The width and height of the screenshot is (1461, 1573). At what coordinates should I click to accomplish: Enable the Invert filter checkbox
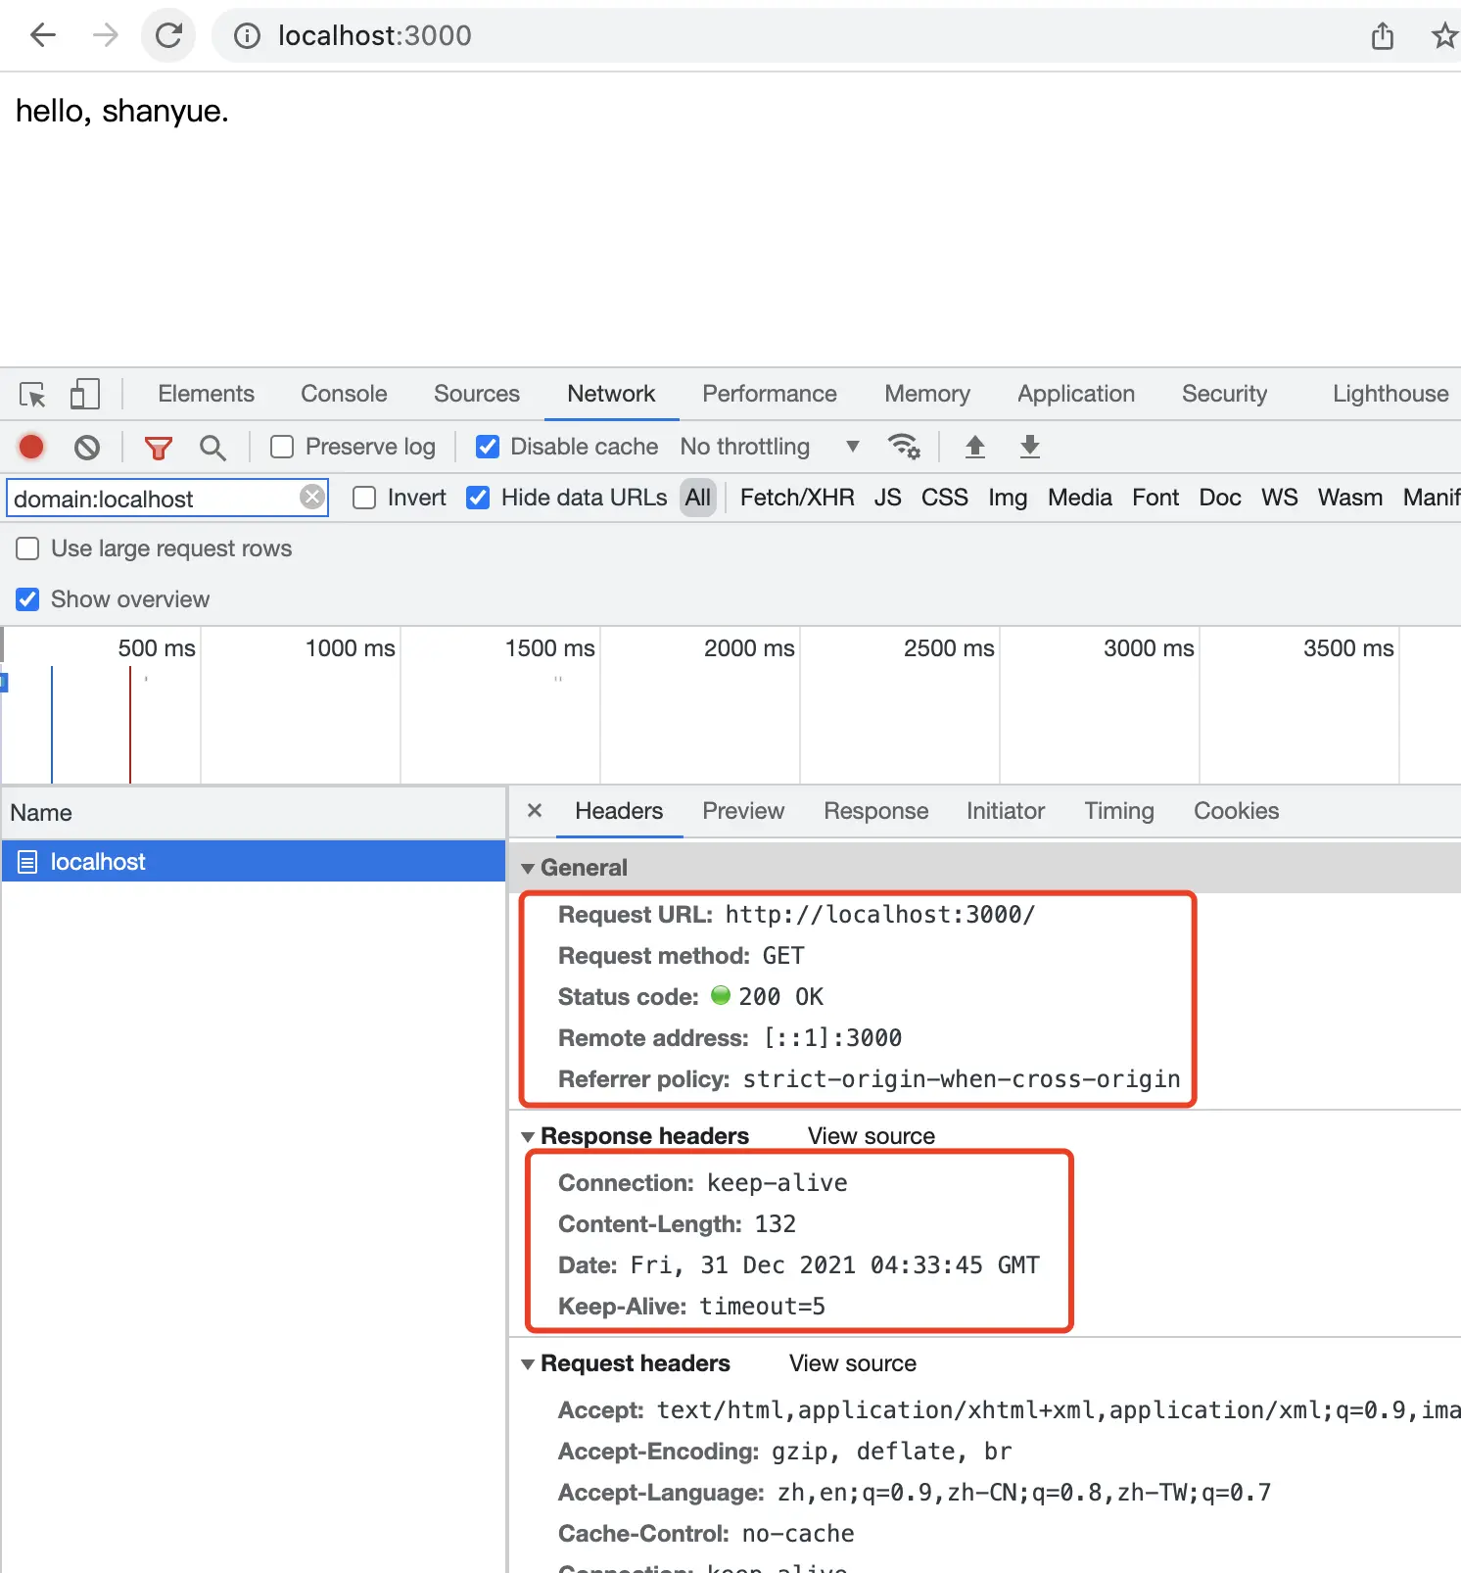tap(364, 498)
